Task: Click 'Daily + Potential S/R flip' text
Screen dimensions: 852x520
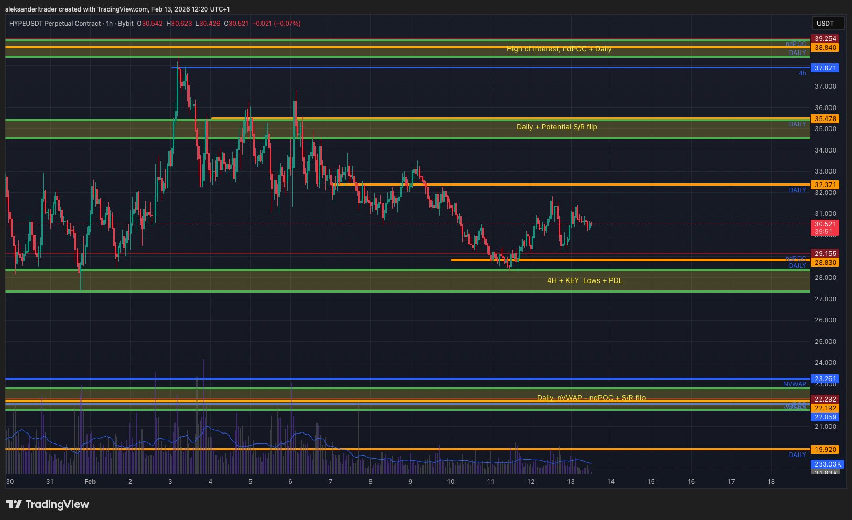Action: [556, 127]
